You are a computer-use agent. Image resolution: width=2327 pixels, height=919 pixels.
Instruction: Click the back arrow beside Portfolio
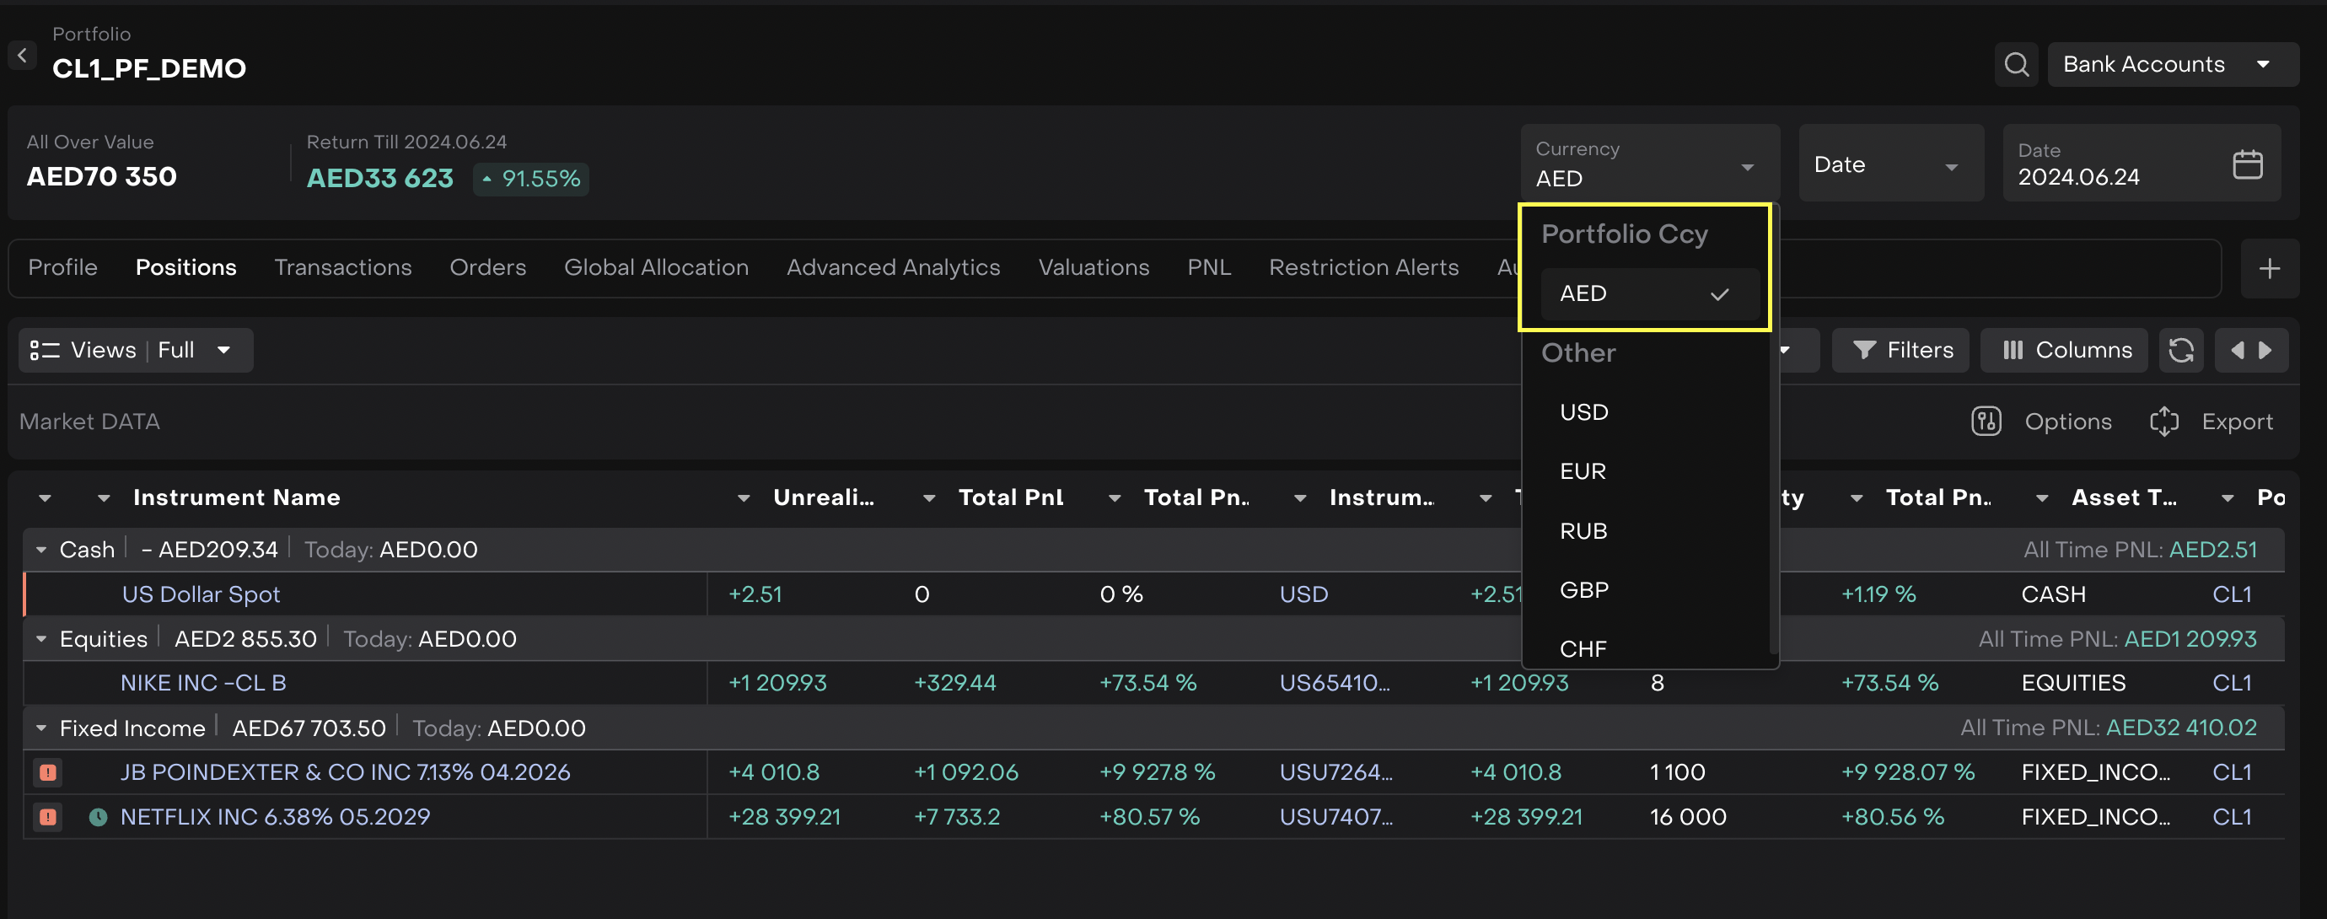pyautogui.click(x=23, y=55)
